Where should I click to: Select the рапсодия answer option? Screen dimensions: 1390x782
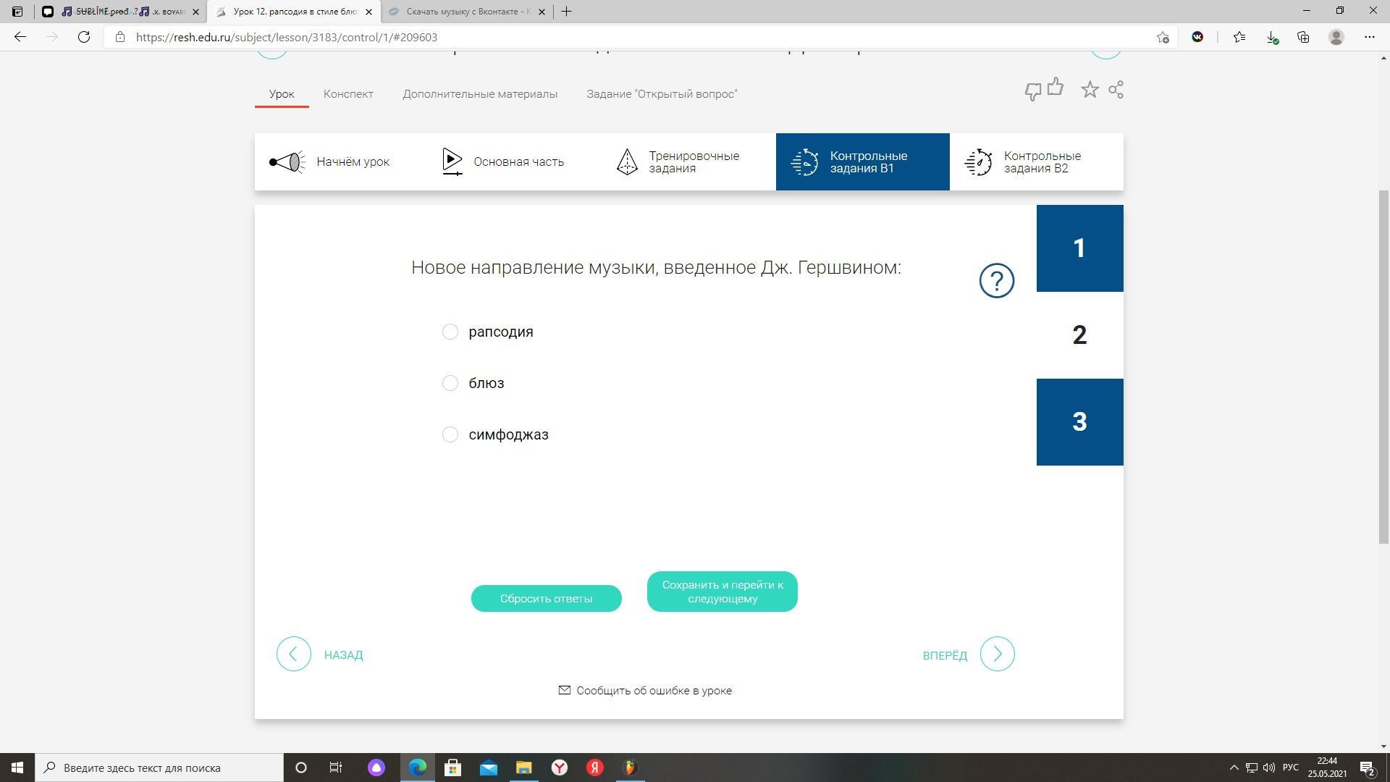[x=450, y=332]
